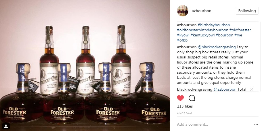Open the #oldforester hashtag link
The height and width of the screenshot is (131, 261).
(240, 30)
